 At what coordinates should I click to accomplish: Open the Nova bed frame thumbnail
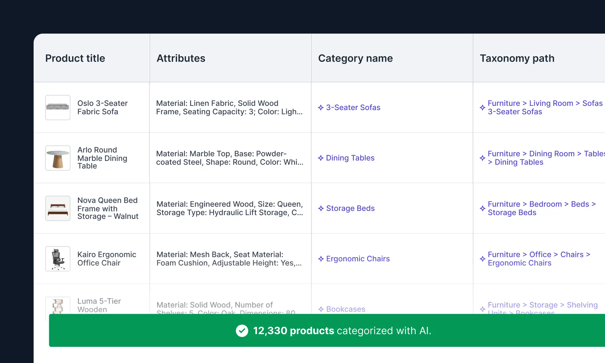click(58, 208)
